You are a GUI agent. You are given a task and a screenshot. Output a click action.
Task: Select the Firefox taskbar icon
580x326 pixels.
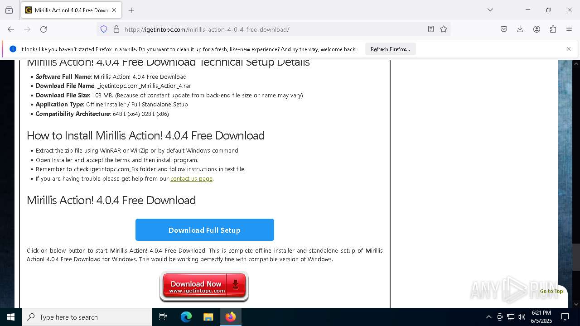[x=231, y=317]
